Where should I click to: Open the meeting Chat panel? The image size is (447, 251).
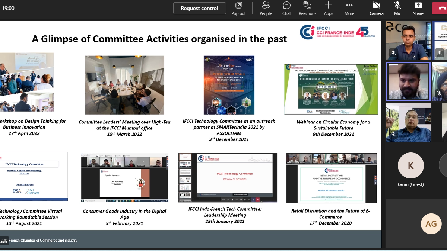click(x=286, y=9)
